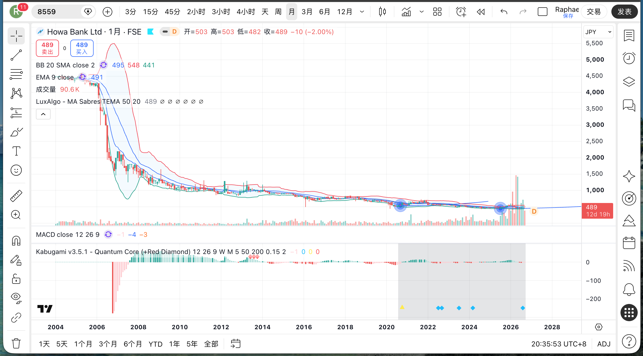This screenshot has width=643, height=356.
Task: Open the go to date picker
Action: coord(235,344)
